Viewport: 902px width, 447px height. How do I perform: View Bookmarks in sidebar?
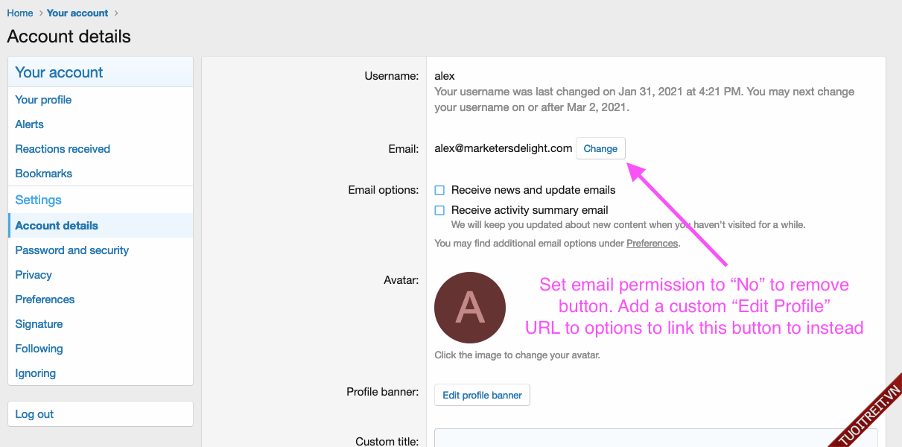tap(44, 174)
